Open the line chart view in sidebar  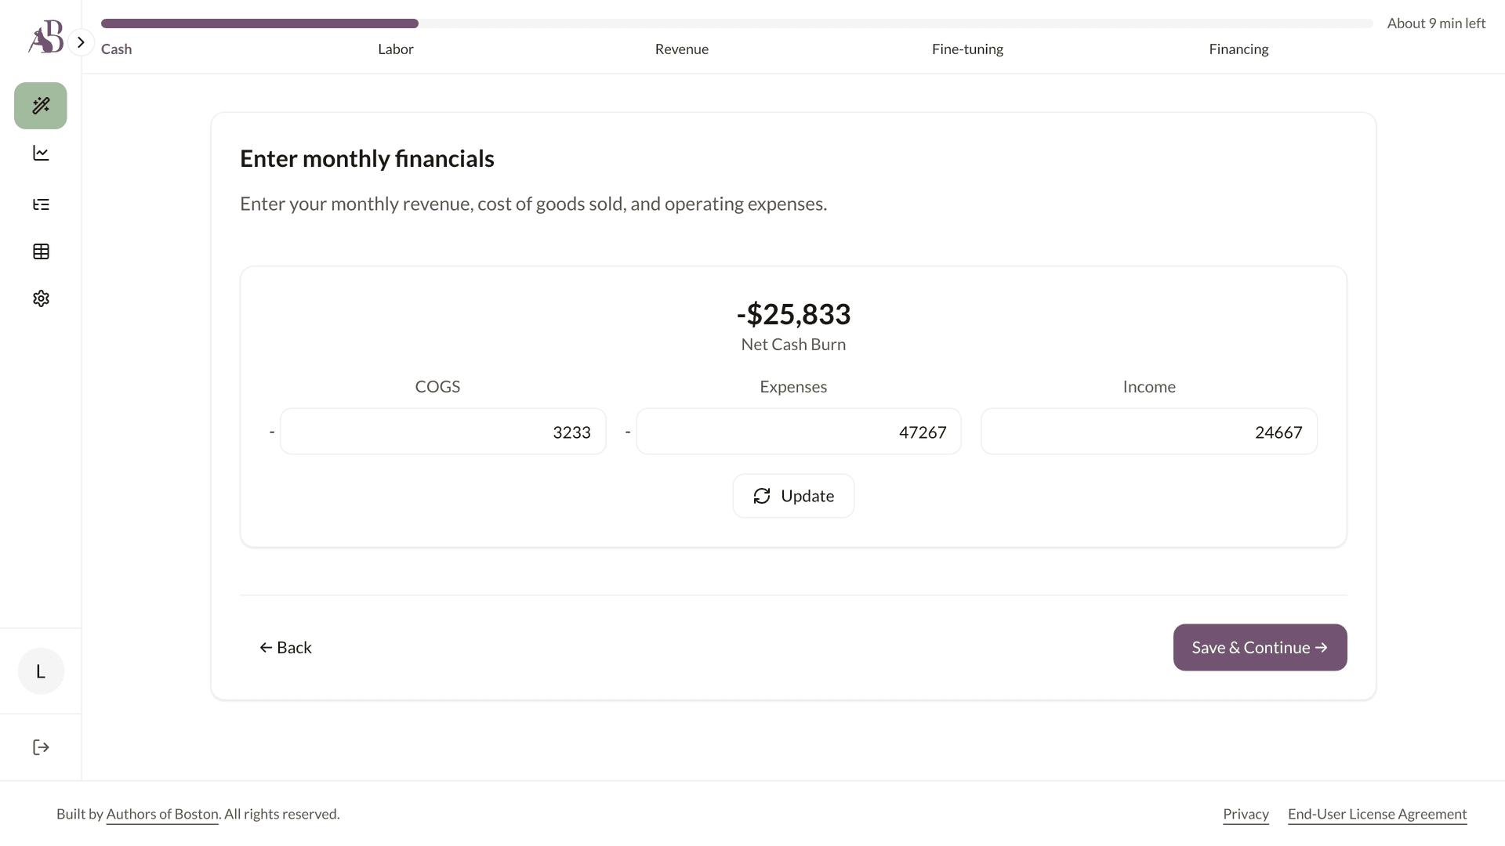(x=41, y=153)
